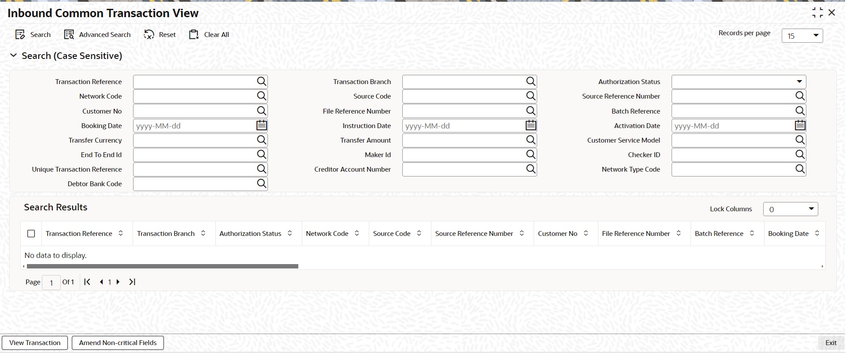
Task: Open lookup for Creditor Account Number
Action: pyautogui.click(x=531, y=169)
